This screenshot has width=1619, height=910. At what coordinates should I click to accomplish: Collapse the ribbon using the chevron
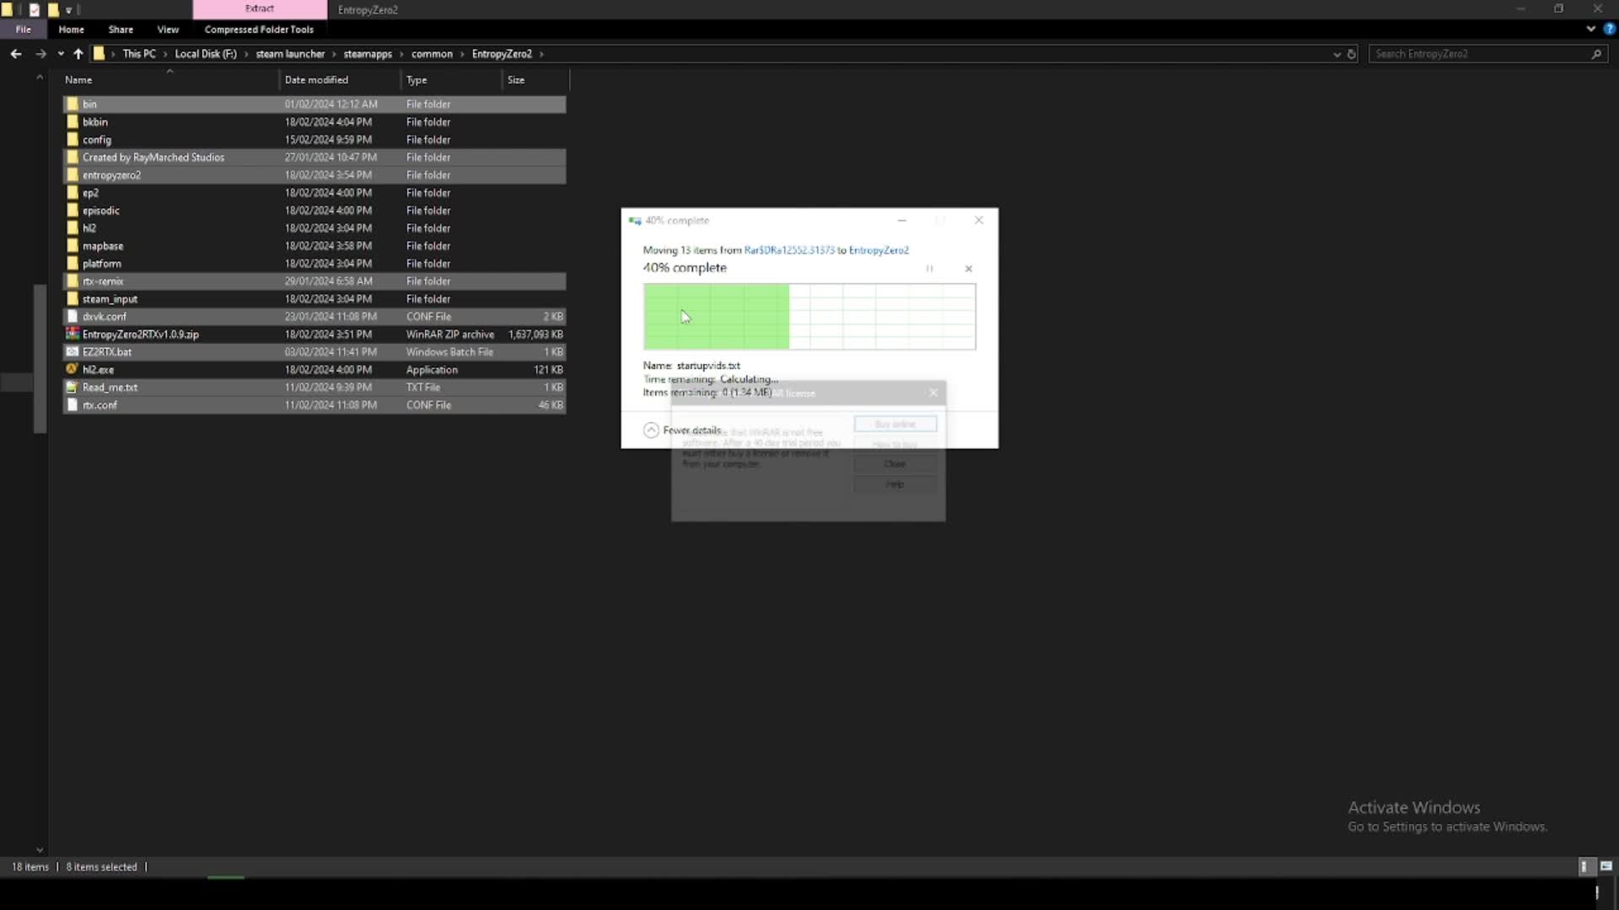[x=1590, y=29]
